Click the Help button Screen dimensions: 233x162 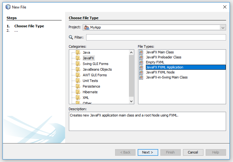216,152
